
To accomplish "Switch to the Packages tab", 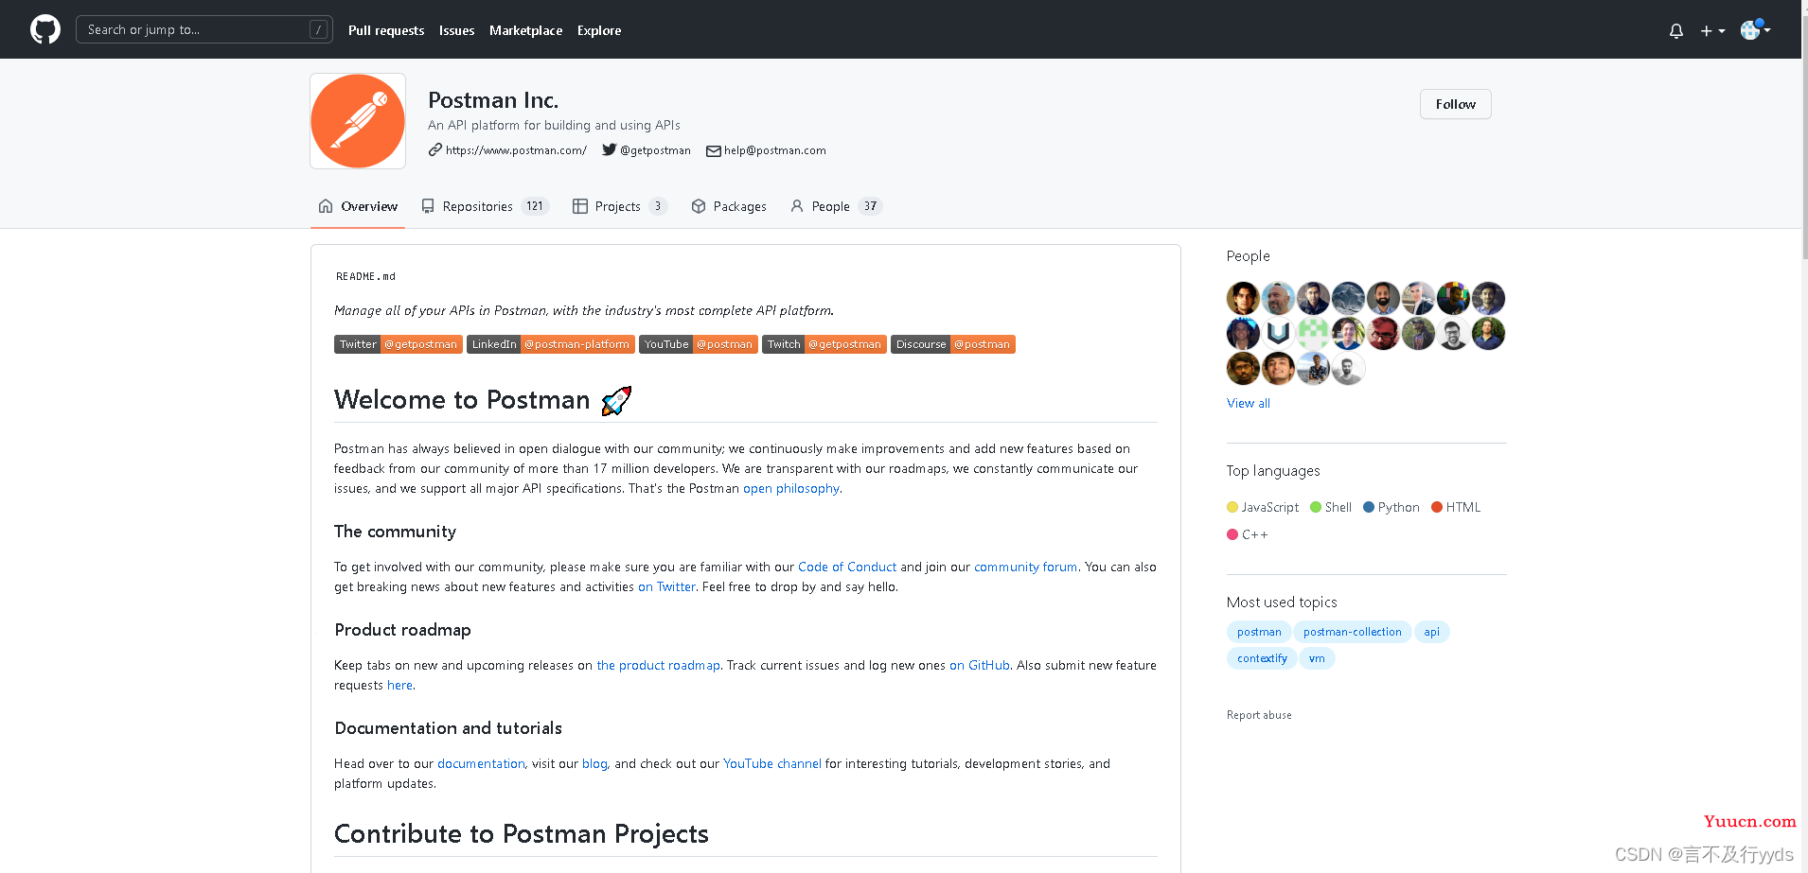I will [729, 206].
